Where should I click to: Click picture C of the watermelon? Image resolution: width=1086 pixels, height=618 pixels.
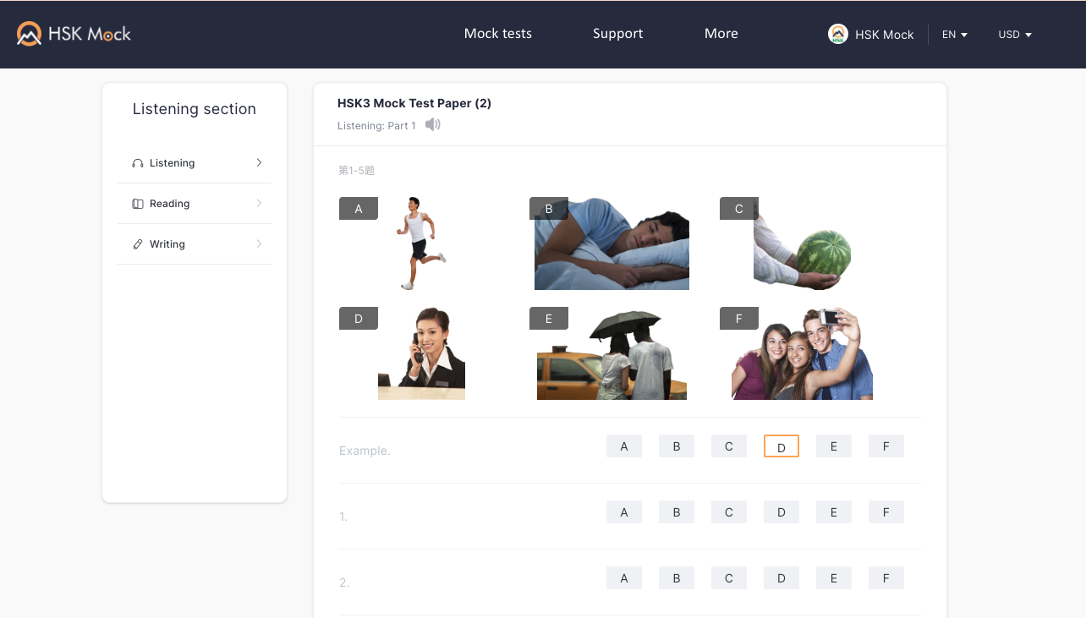(802, 245)
